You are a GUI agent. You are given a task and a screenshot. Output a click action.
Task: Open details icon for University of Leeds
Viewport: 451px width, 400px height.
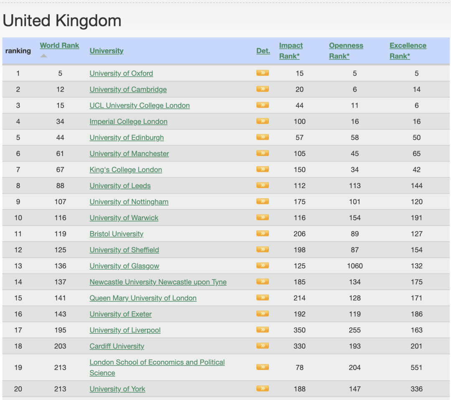point(262,185)
